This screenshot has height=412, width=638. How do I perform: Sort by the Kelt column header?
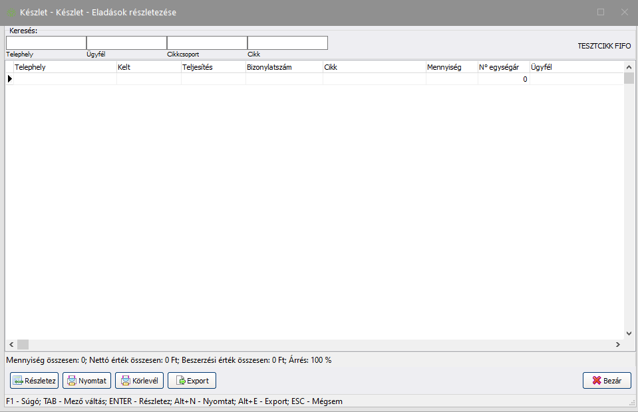point(148,67)
